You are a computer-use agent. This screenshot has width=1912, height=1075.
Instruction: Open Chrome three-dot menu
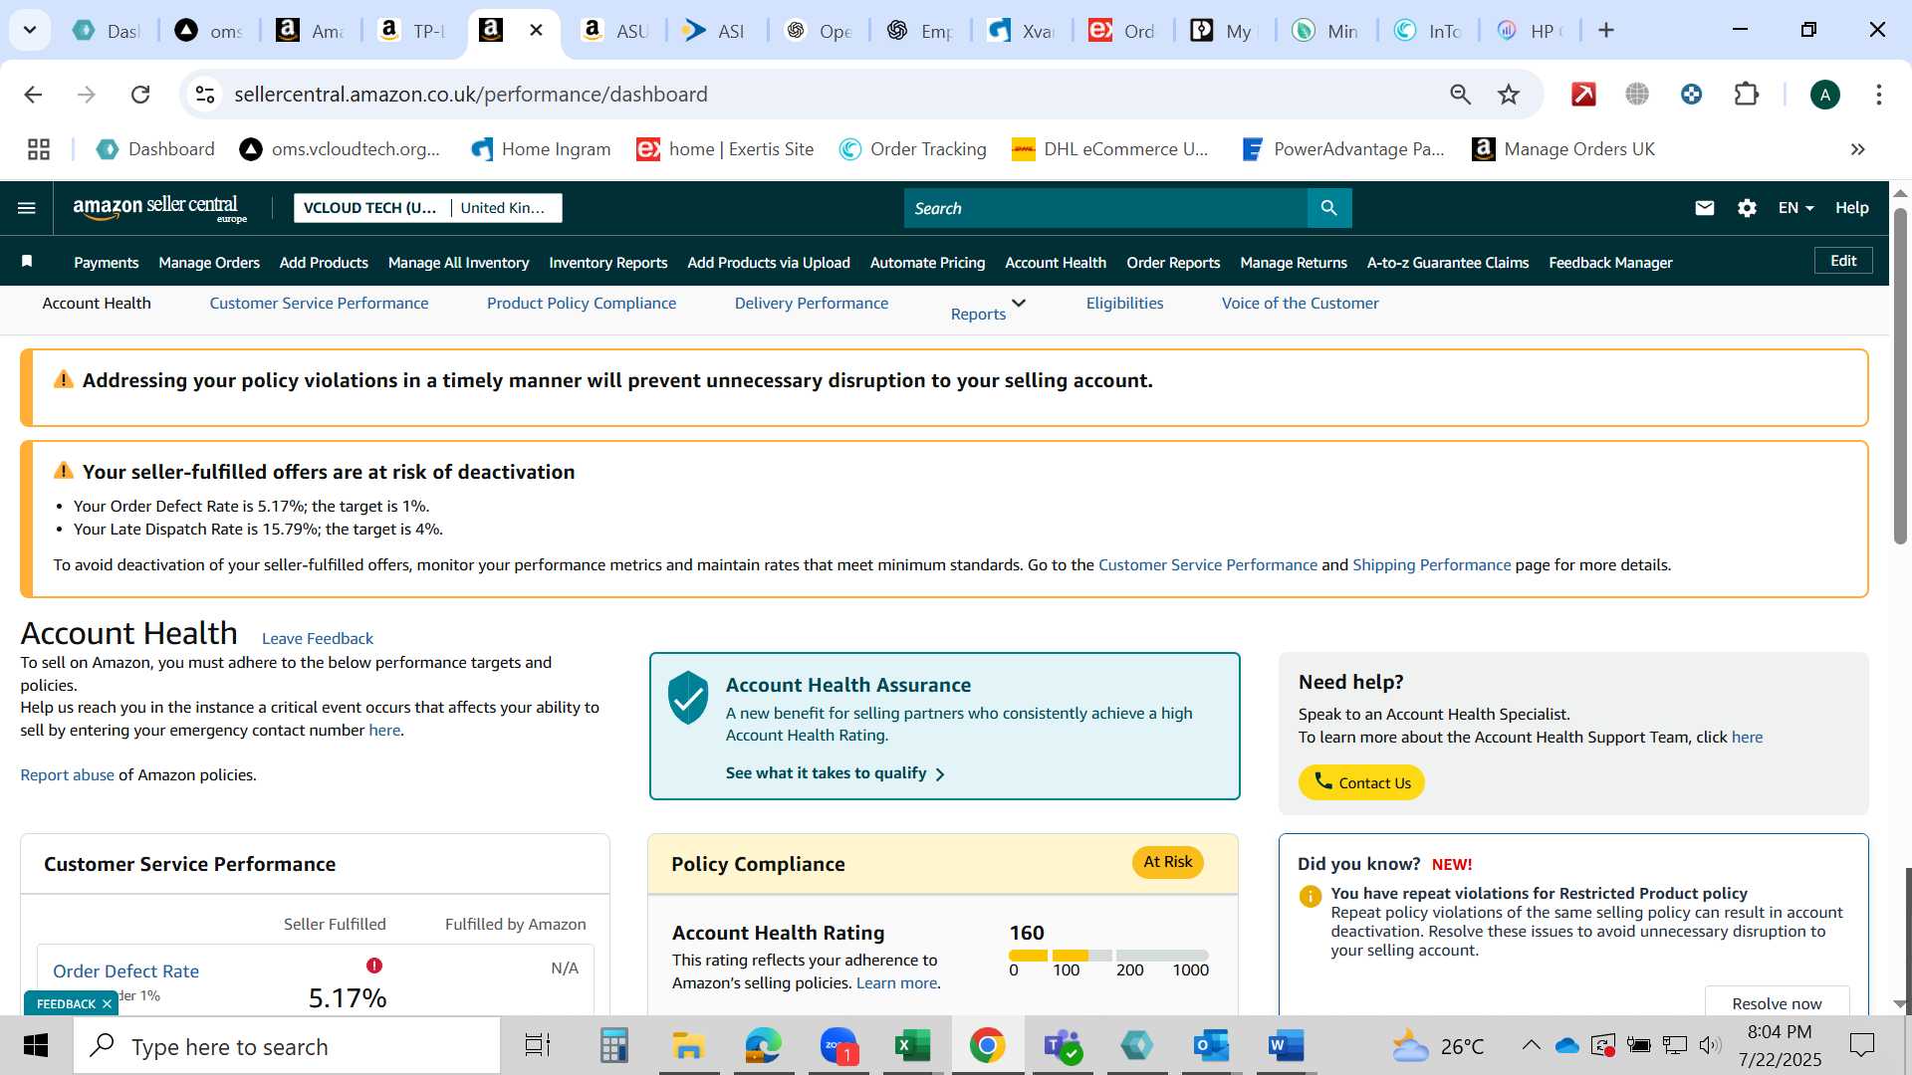(x=1879, y=95)
